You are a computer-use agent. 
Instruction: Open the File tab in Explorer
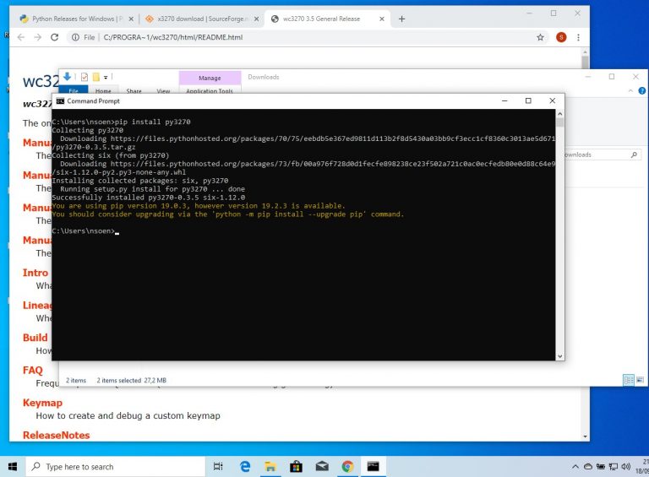pos(73,90)
